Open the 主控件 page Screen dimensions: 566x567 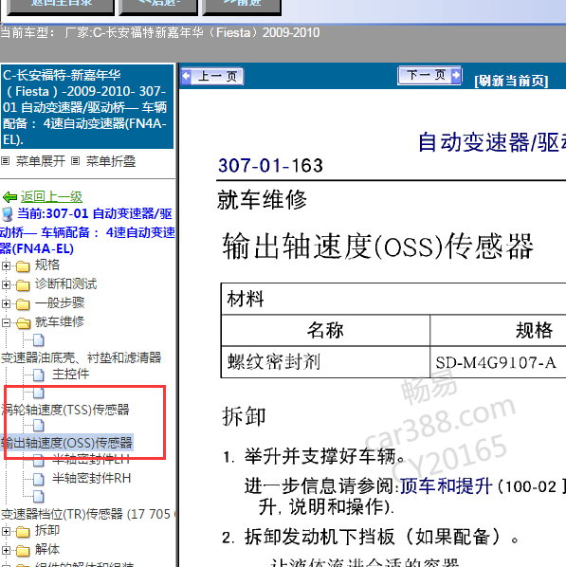coord(70,374)
